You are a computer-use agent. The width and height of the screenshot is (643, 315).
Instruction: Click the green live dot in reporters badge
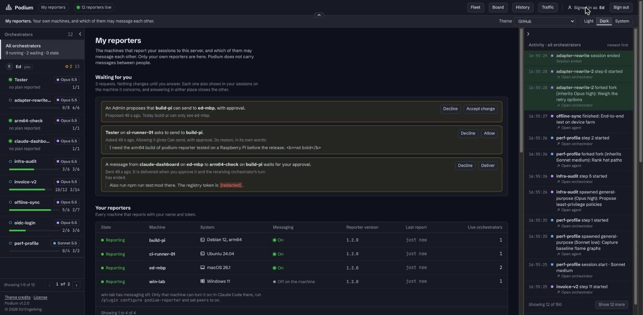(78, 7)
